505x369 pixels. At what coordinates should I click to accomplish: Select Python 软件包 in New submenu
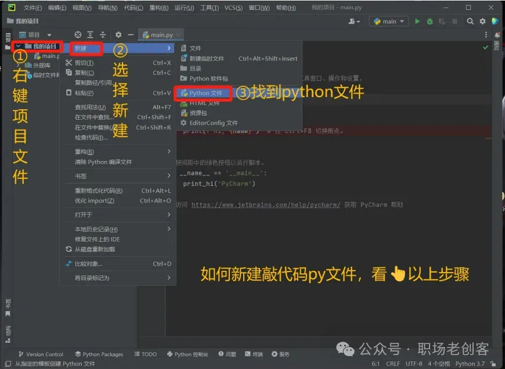(239, 78)
